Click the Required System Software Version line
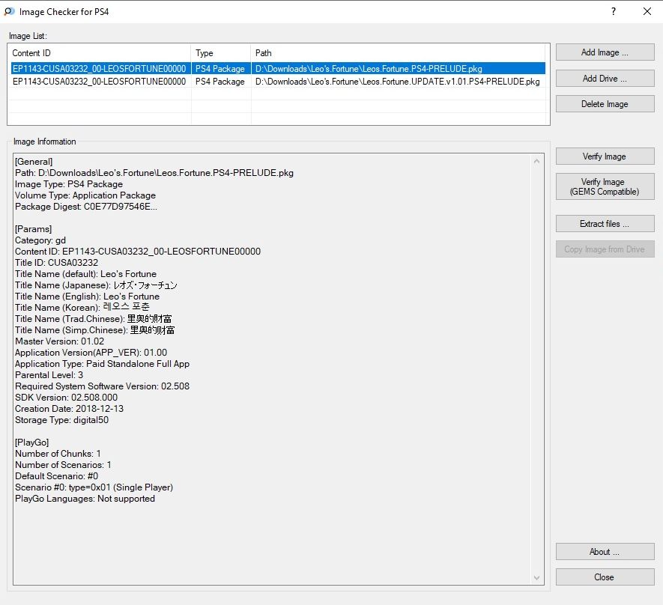 (x=103, y=386)
